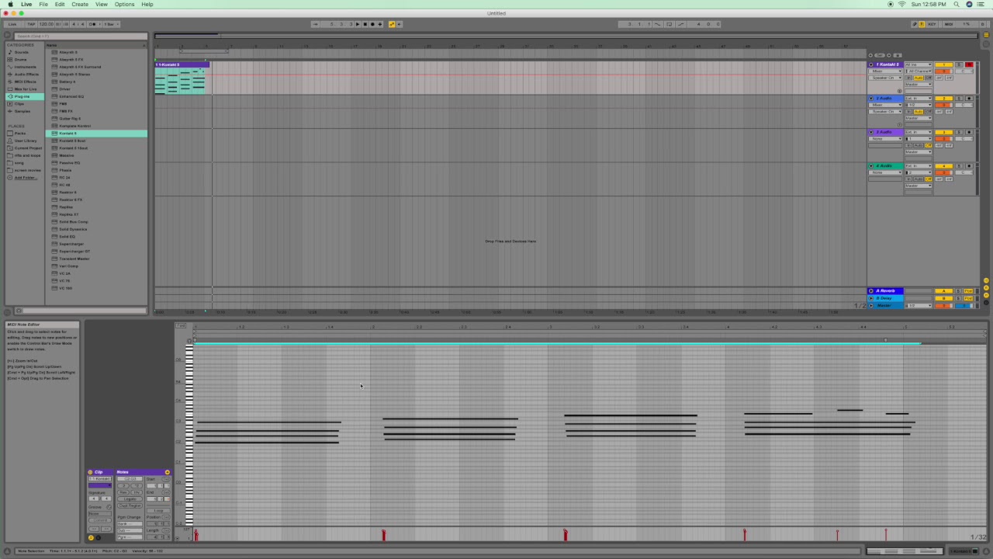The image size is (993, 559).
Task: Open the All Channels dropdown on track 1
Action: [919, 71]
